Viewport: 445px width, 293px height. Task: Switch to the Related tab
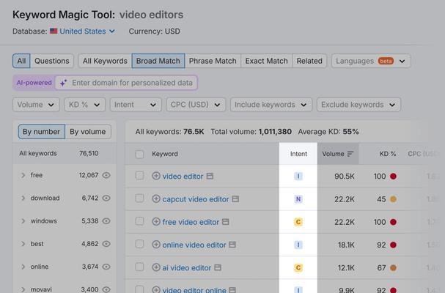309,61
